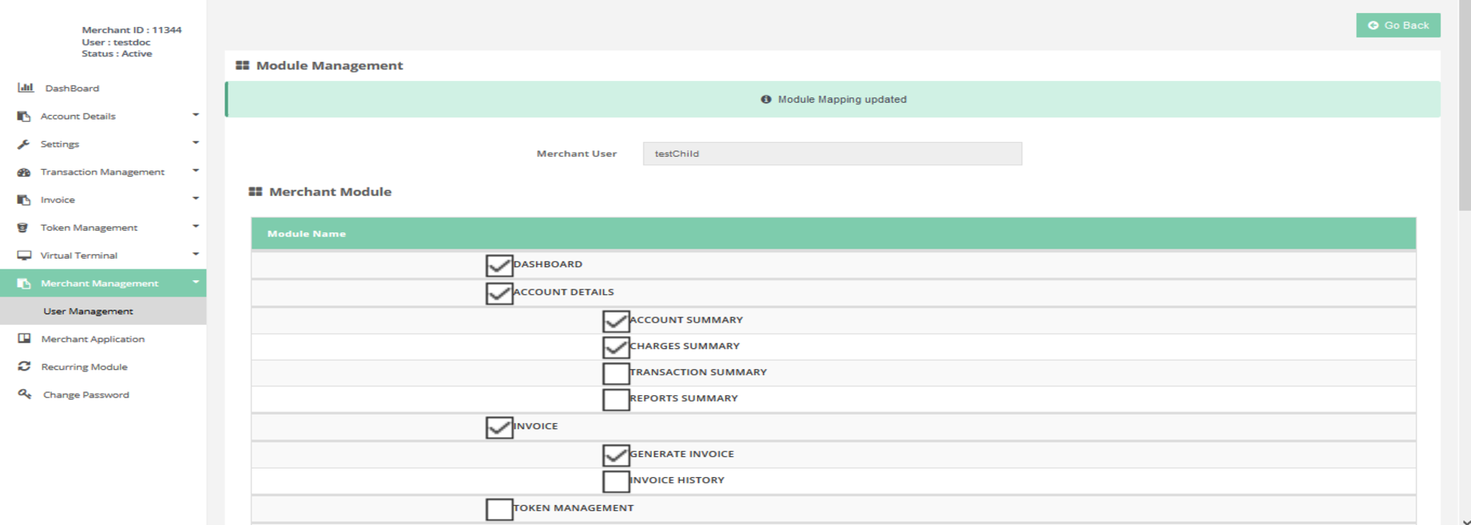The width and height of the screenshot is (1471, 525).
Task: Enable the TRANSACTION SUMMARY checkbox
Action: pos(616,374)
